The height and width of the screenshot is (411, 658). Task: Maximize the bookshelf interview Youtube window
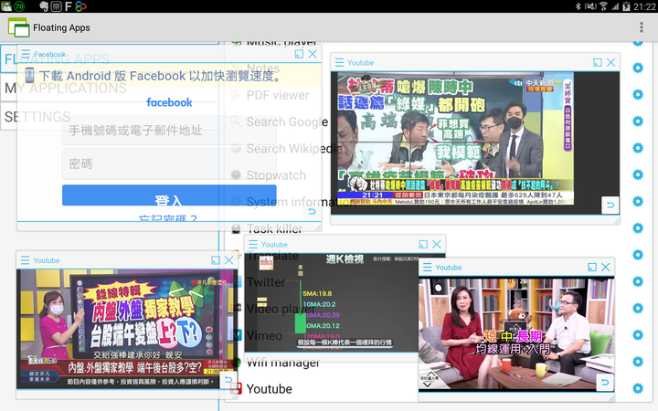[x=592, y=267]
